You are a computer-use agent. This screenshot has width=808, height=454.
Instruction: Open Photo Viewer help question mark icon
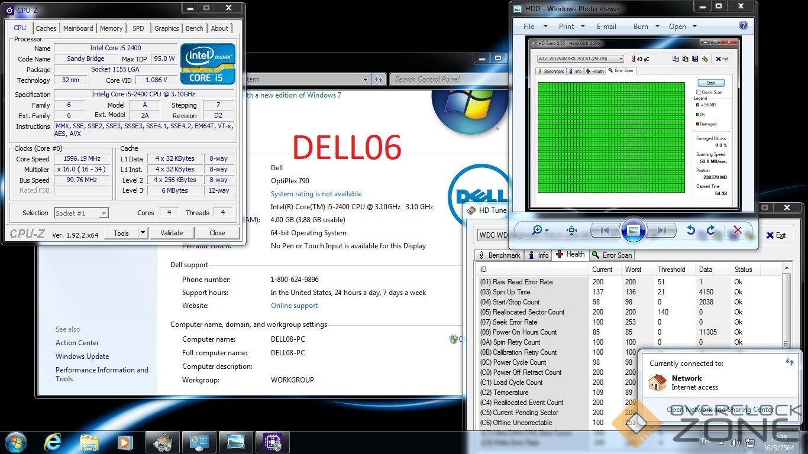(743, 26)
